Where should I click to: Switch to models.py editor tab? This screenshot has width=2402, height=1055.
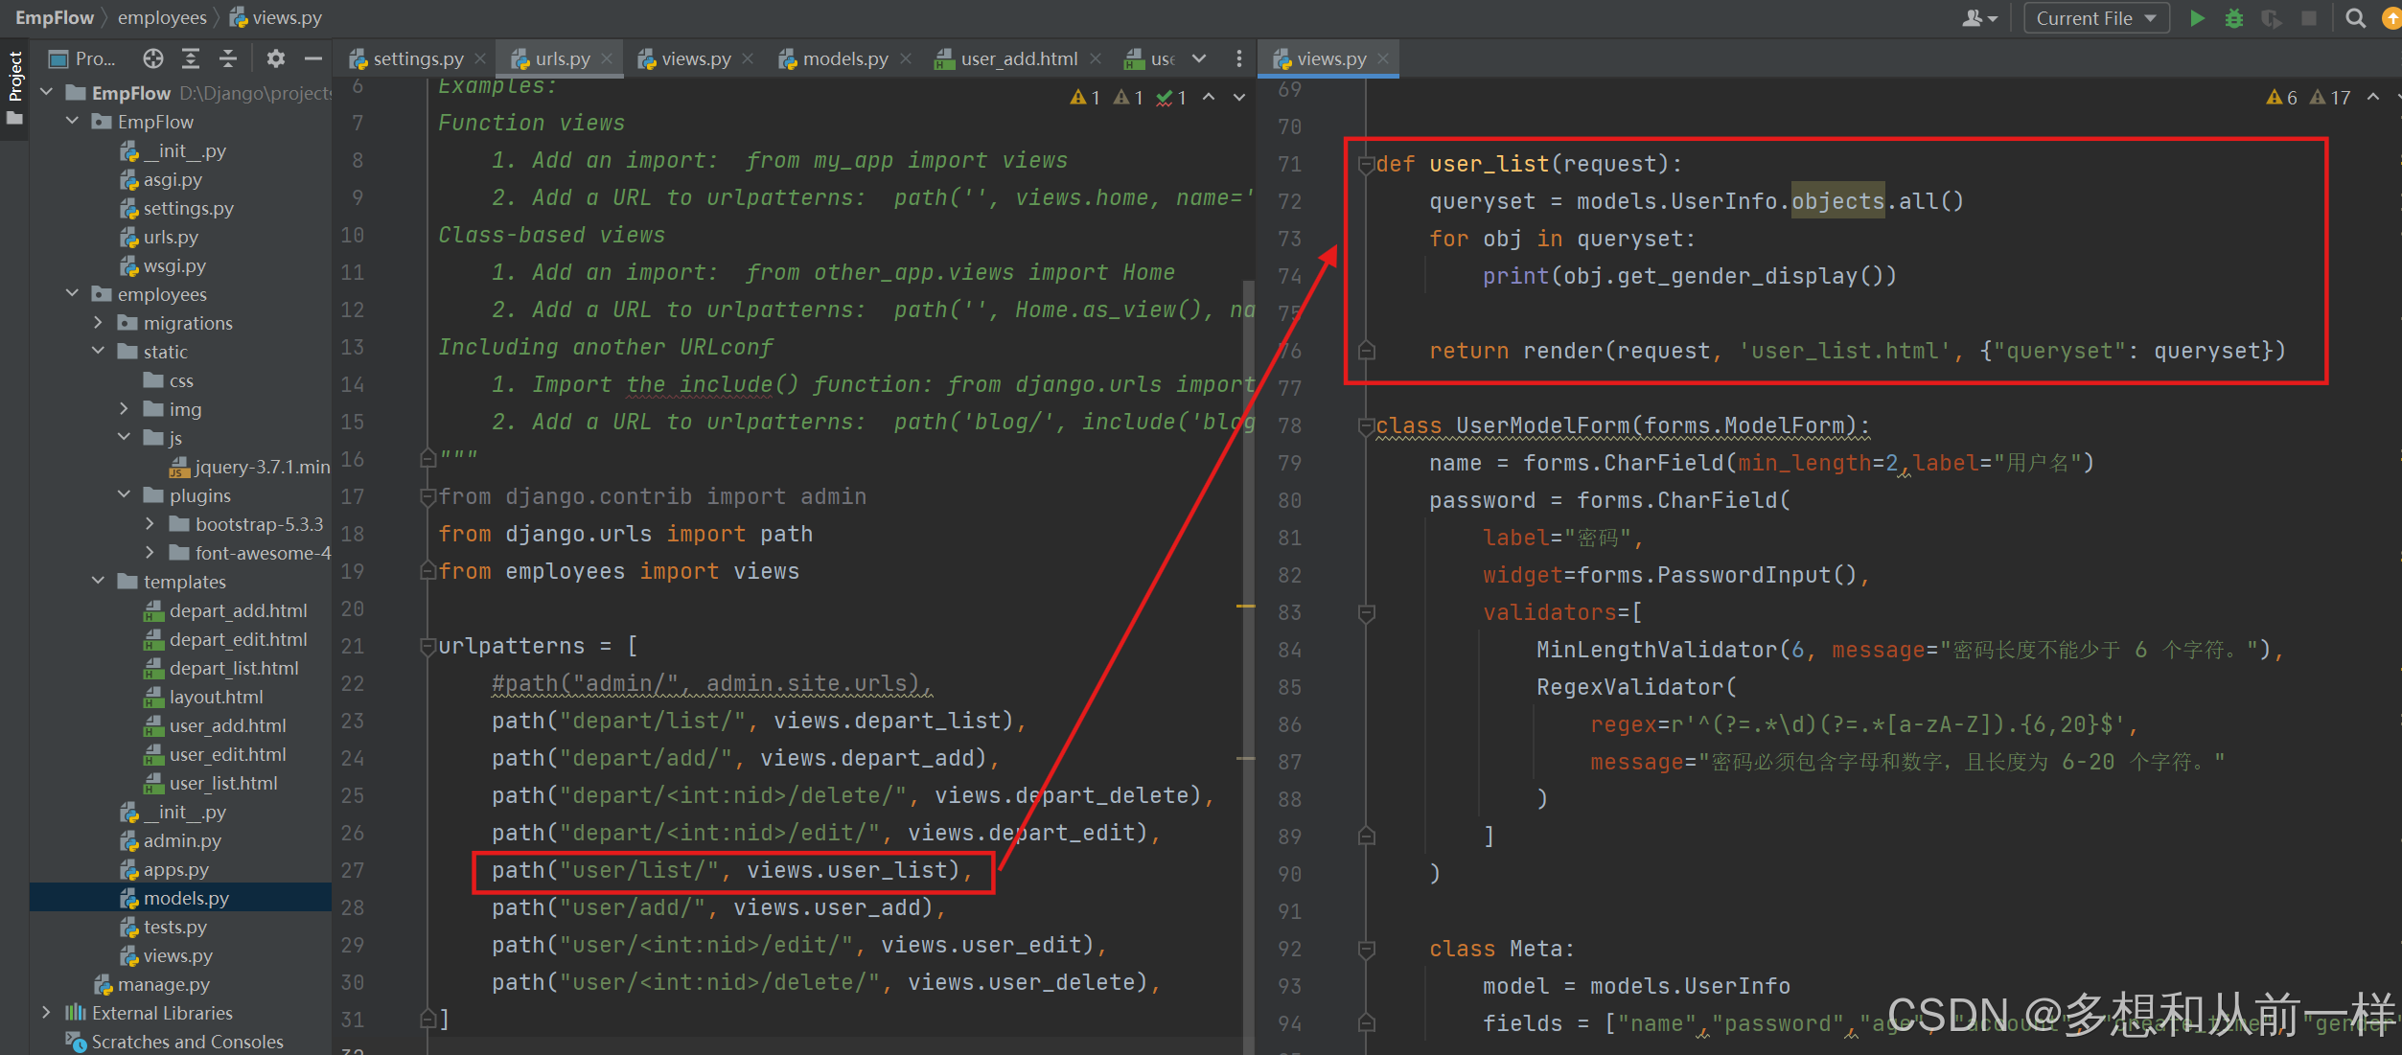pos(844,58)
